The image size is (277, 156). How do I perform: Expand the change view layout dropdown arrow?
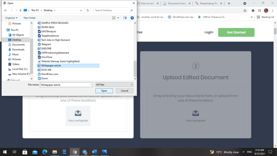pyautogui.click(x=118, y=18)
